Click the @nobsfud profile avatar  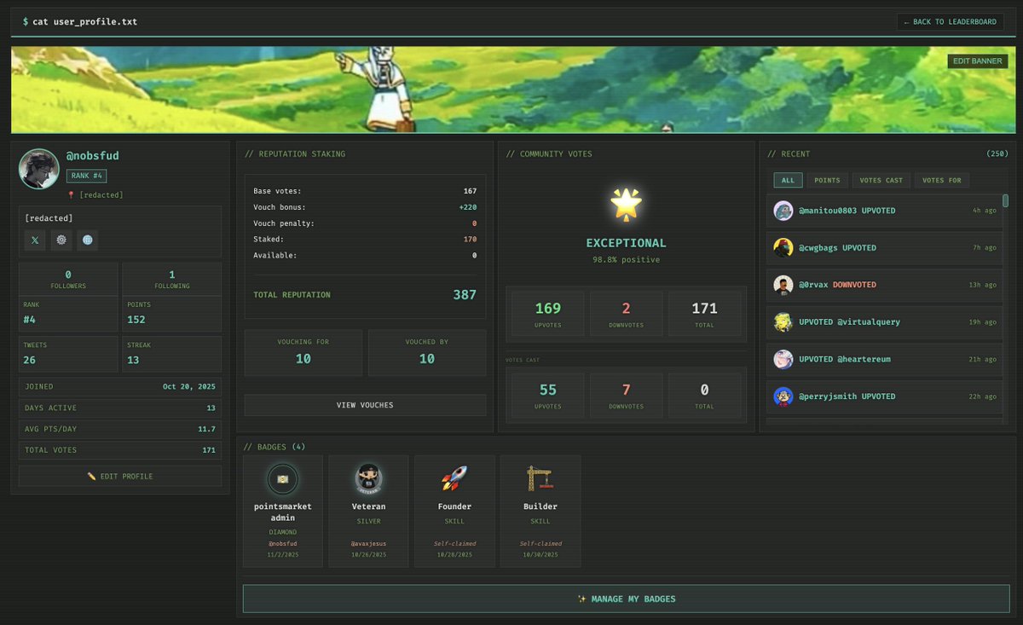pos(39,169)
